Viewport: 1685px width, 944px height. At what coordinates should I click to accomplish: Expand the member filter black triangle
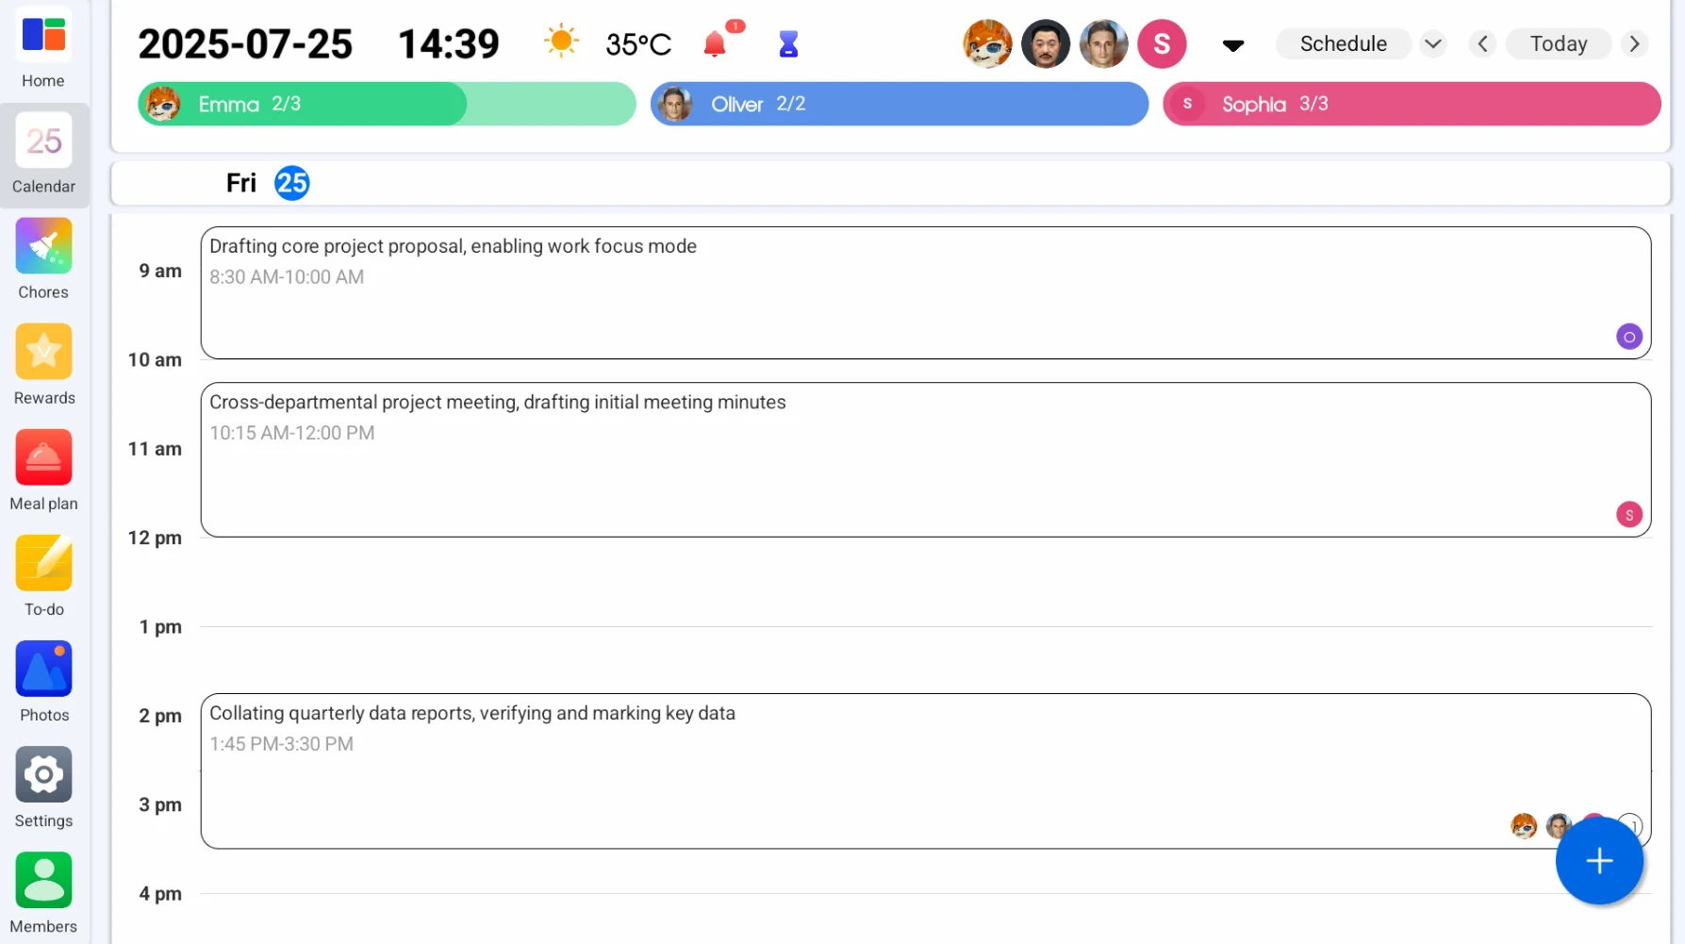coord(1232,45)
